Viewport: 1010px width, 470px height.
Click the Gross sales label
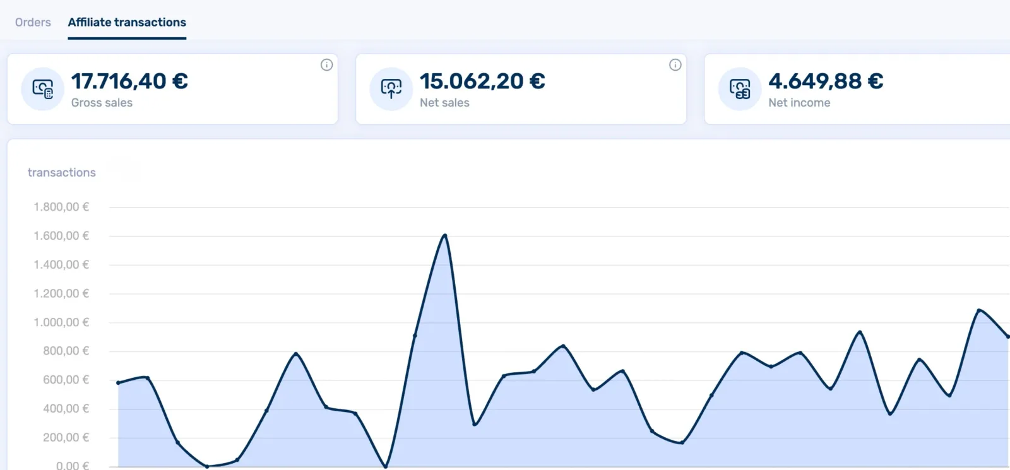click(x=102, y=103)
